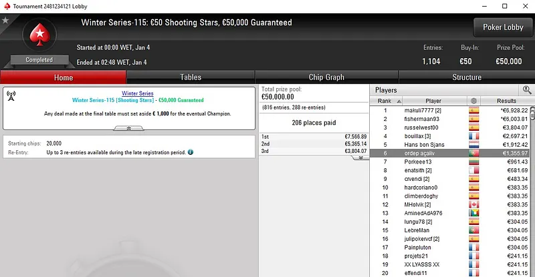
Task: Switch to the Tables tab
Action: (191, 77)
